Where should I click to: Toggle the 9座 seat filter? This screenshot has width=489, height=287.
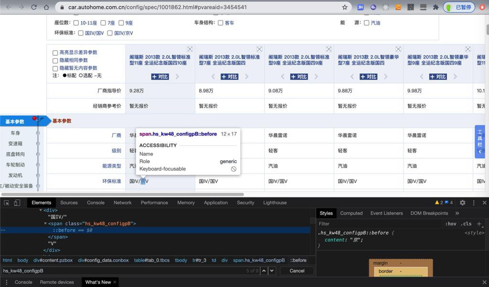click(x=121, y=23)
